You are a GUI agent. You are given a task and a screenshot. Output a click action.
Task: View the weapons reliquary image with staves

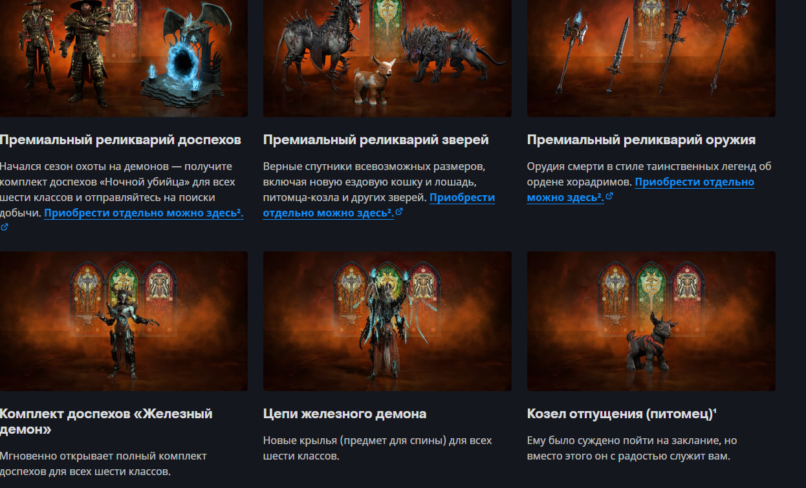(651, 58)
